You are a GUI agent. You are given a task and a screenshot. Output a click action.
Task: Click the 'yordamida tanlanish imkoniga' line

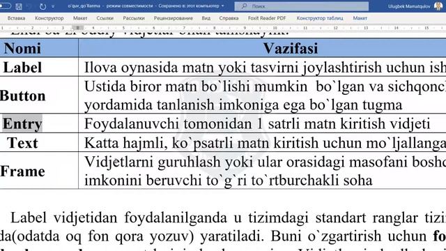point(243,105)
